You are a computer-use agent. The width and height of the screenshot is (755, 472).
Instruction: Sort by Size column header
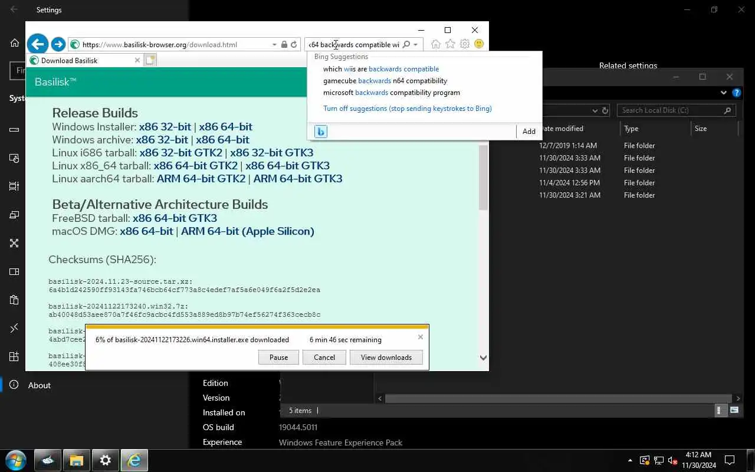pos(701,128)
